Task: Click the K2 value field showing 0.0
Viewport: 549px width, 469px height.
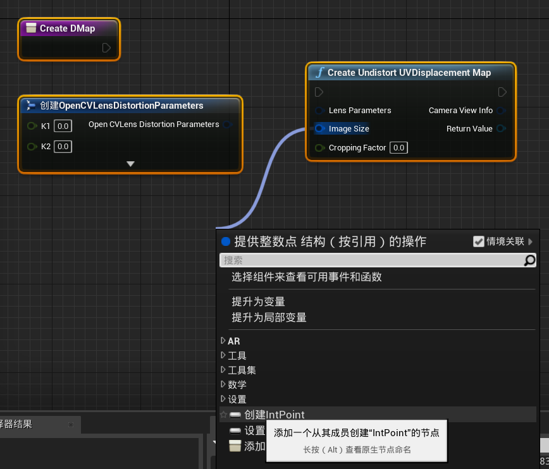Action: point(62,146)
